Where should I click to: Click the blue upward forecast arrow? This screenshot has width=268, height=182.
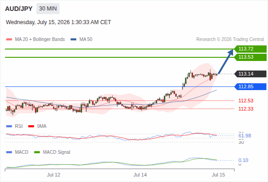click(x=226, y=61)
